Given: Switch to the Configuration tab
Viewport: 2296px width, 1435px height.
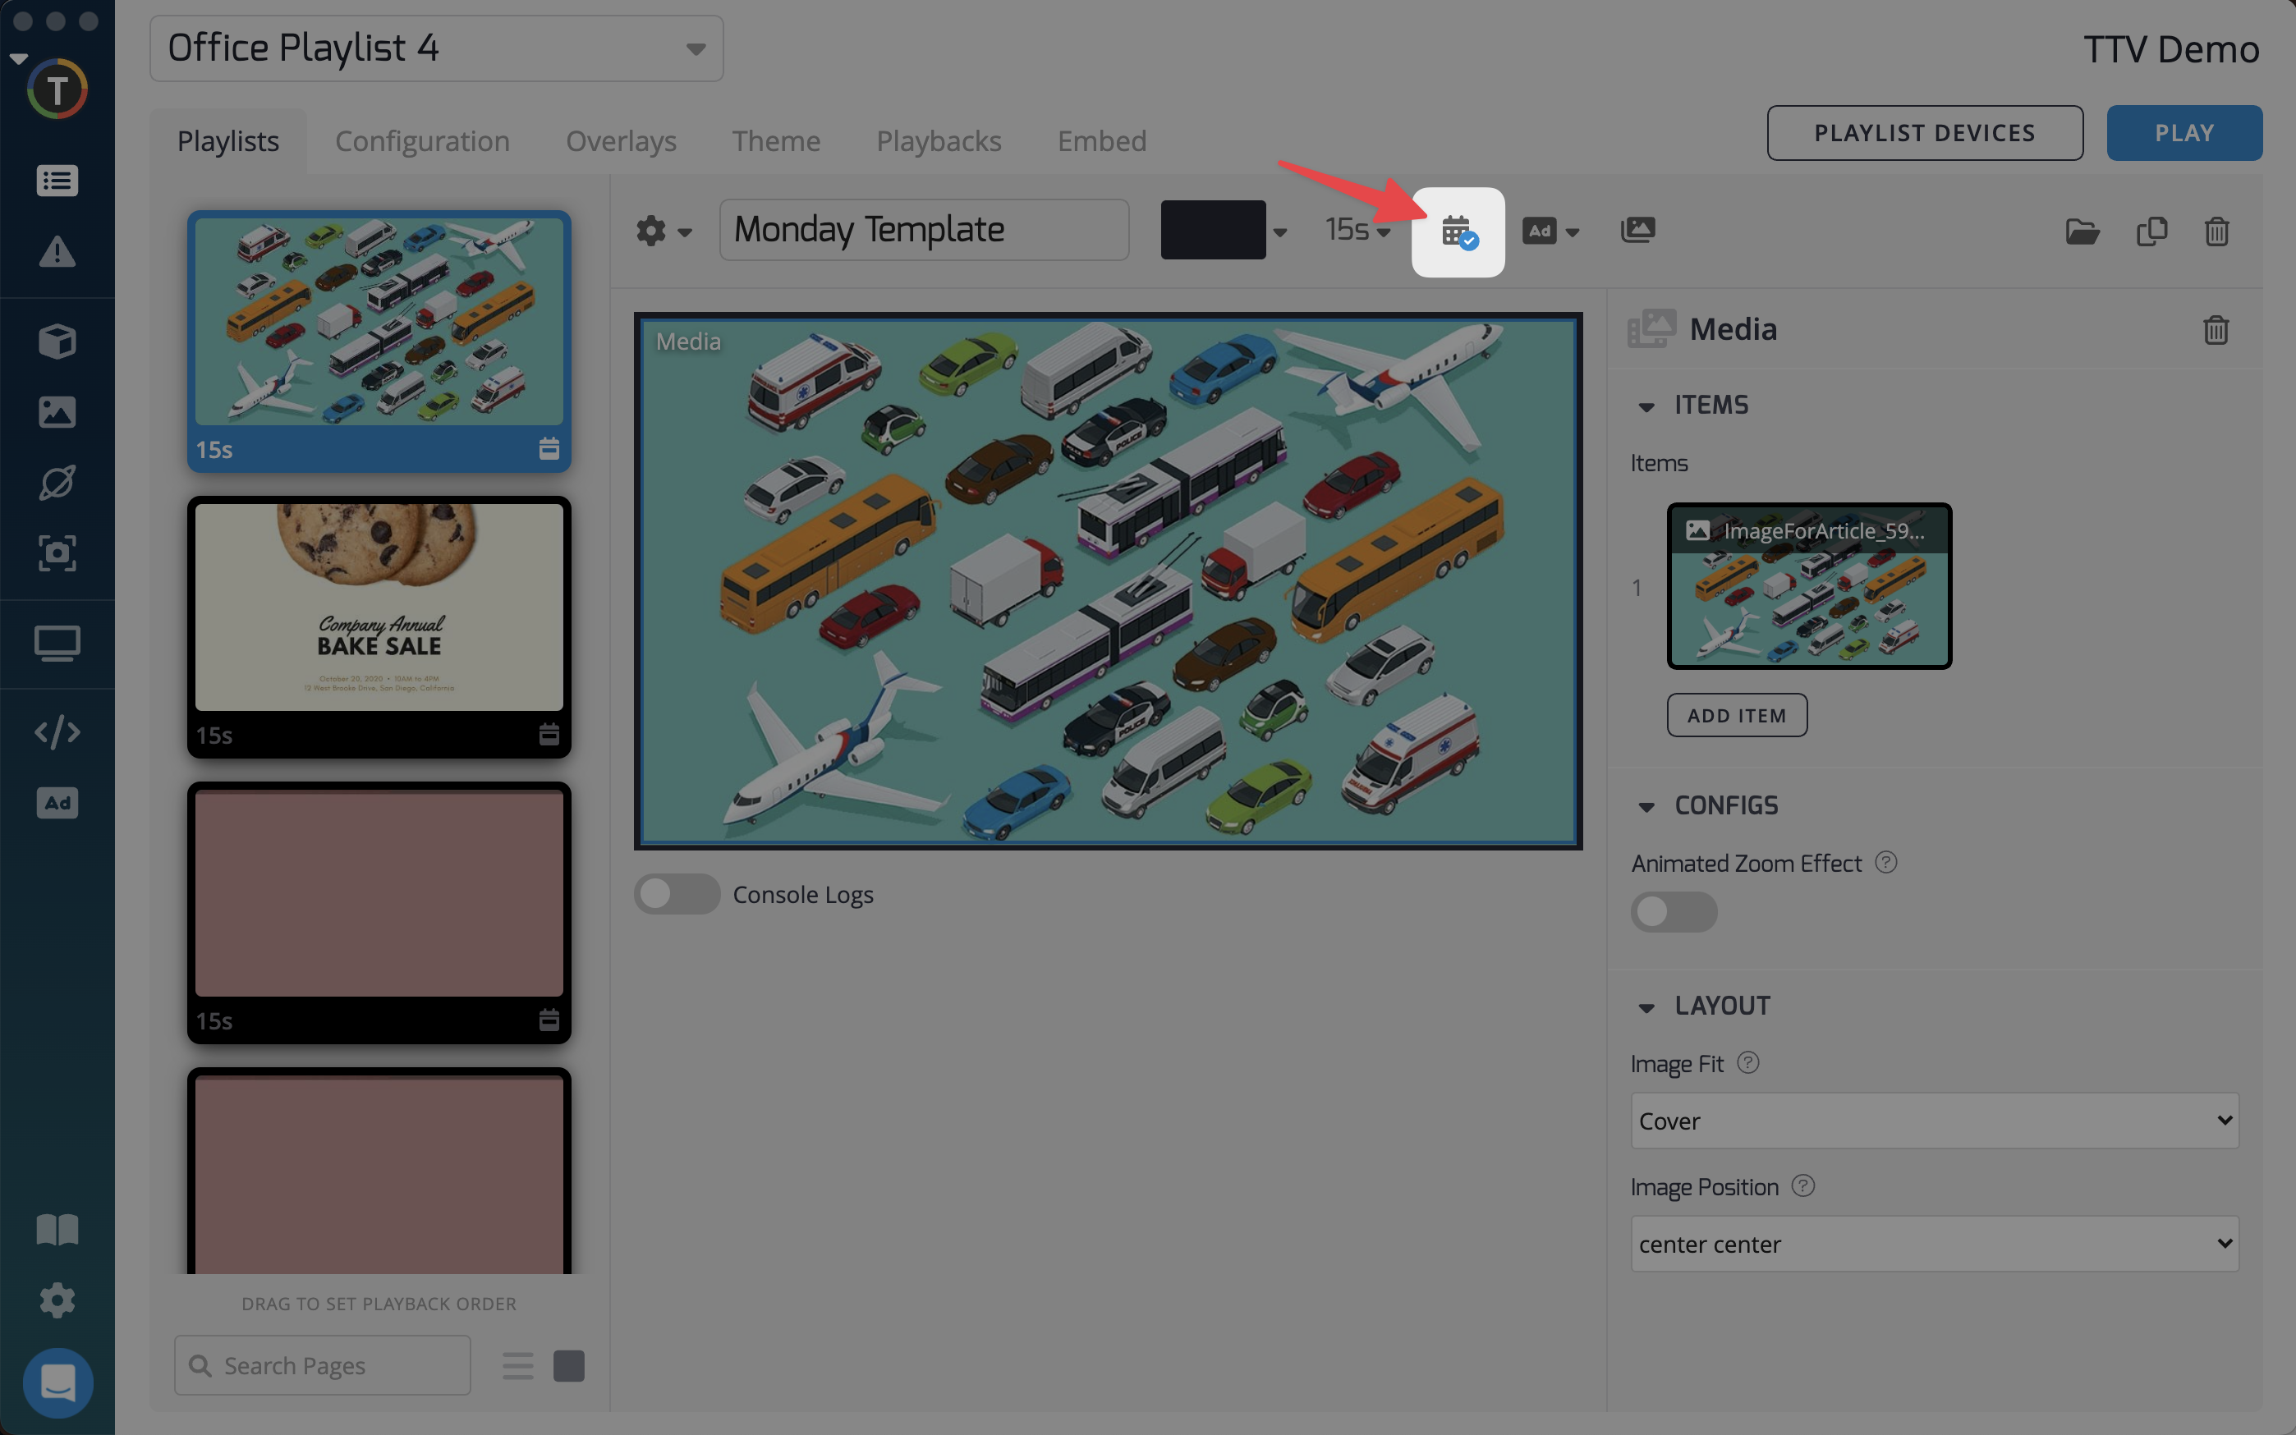Looking at the screenshot, I should (x=422, y=140).
